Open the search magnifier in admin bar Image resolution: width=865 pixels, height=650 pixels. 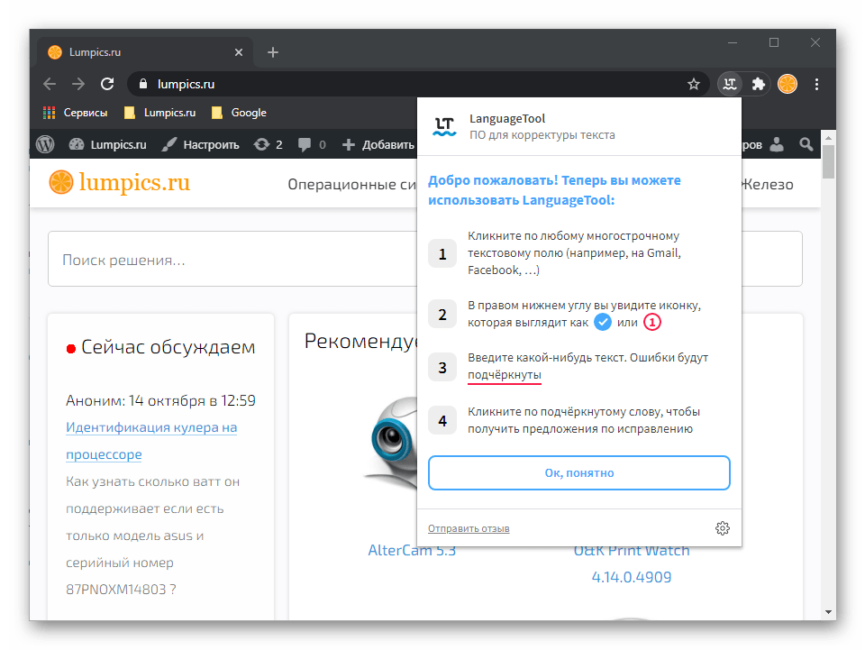tap(806, 144)
